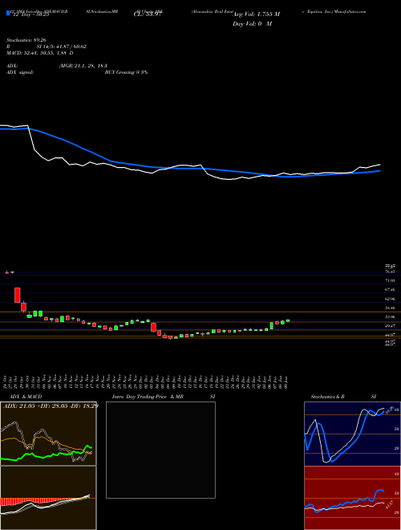Click the tallest red candlestick in late October
Viewport: 401px width, 530px height.
click(x=17, y=295)
